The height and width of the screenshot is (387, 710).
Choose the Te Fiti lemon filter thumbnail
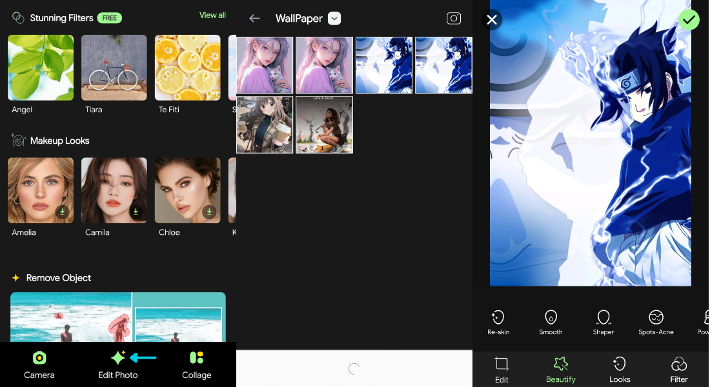pos(187,68)
